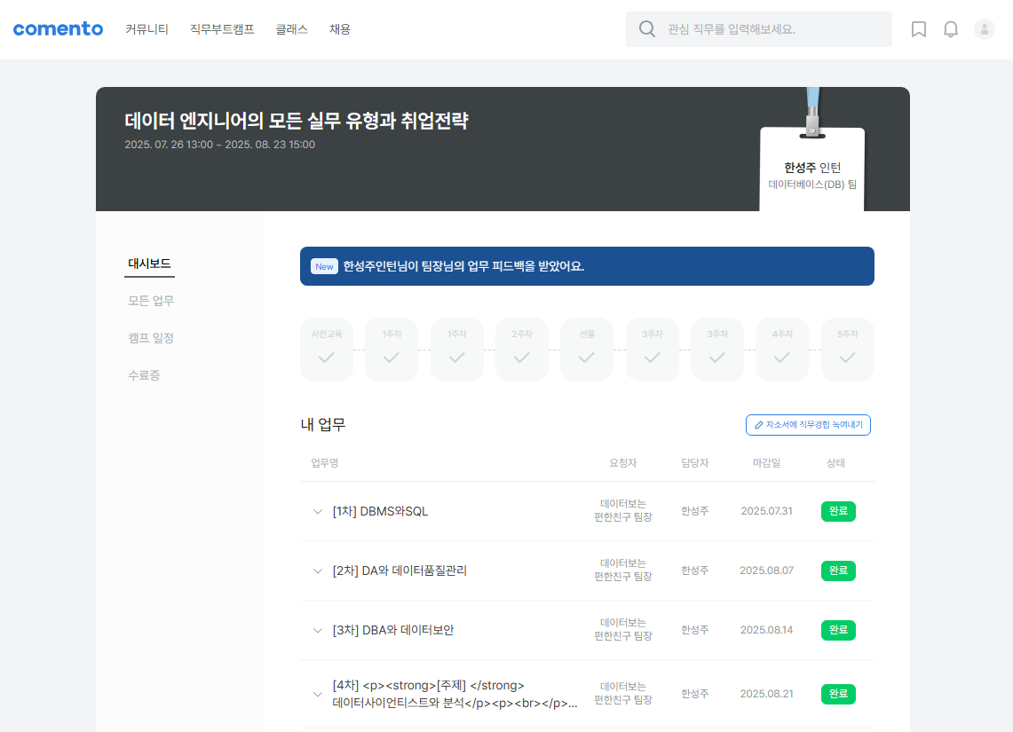This screenshot has height=732, width=1013.
Task: Select the 4주차 progress step
Action: 782,350
